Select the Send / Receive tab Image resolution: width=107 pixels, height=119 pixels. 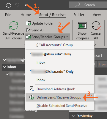pos(52,15)
